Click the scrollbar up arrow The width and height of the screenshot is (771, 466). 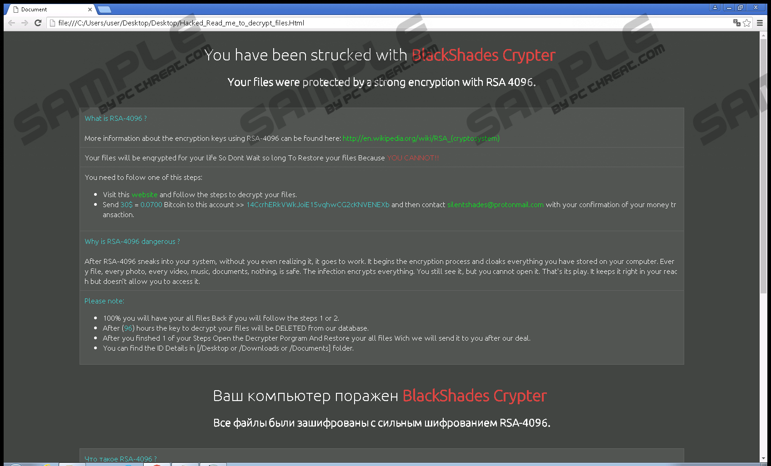[x=764, y=35]
